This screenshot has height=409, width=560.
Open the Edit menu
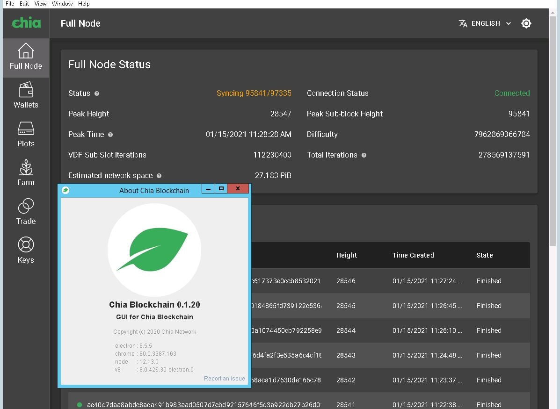click(x=24, y=4)
